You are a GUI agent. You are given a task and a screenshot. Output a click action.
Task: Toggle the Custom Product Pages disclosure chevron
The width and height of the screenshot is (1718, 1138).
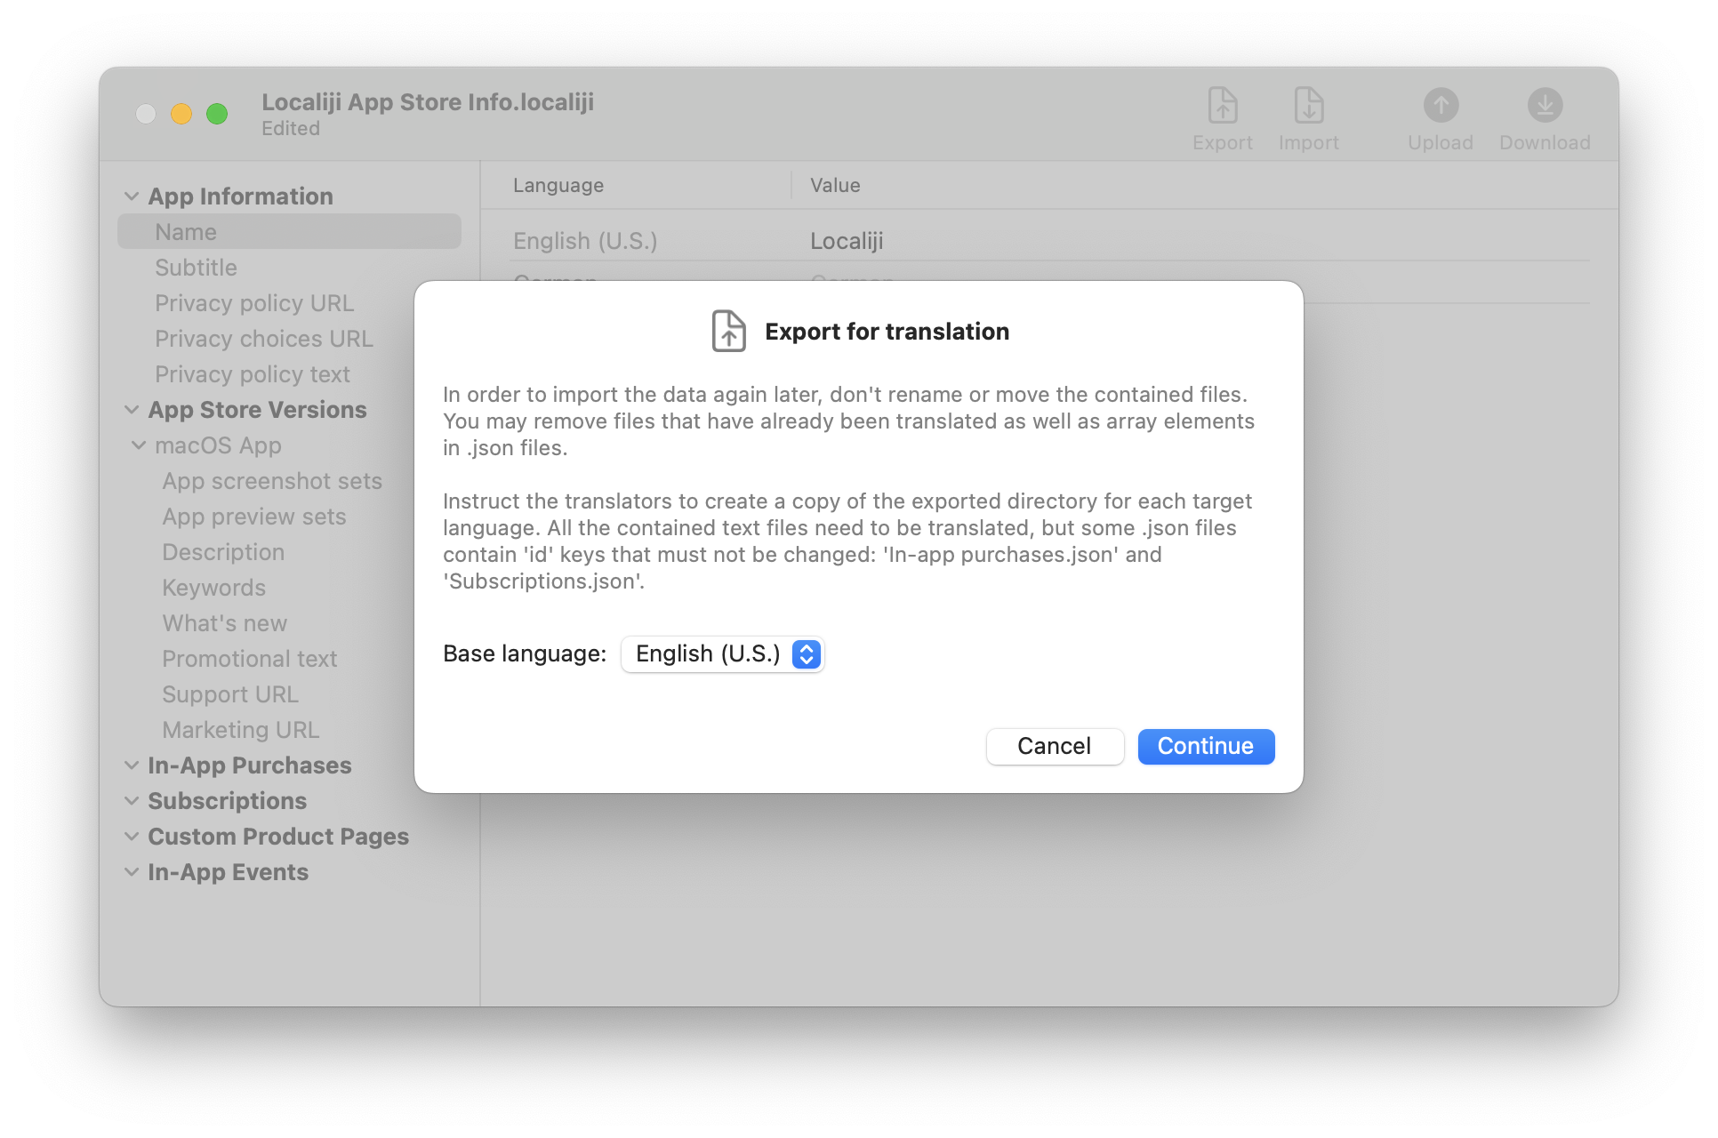click(132, 837)
